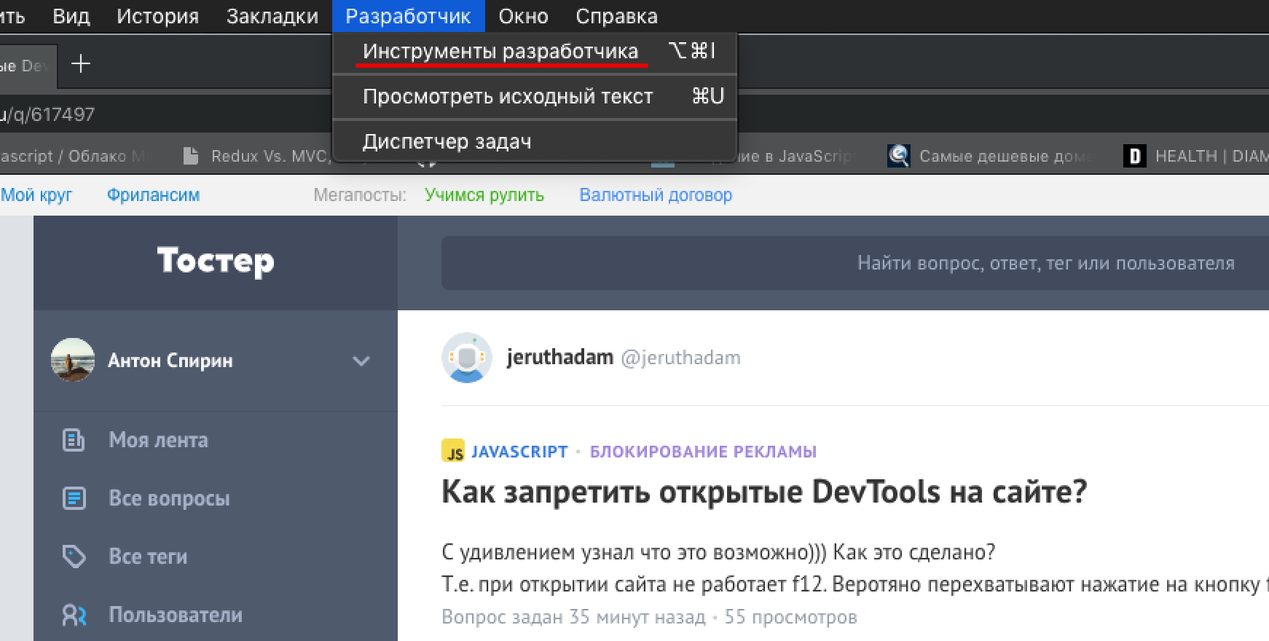The height and width of the screenshot is (641, 1269).
Task: Open the Разработчик menu
Action: tap(408, 16)
